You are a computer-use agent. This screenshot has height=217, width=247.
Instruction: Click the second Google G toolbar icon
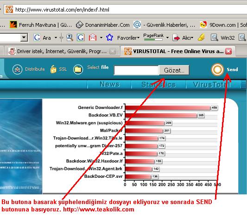tap(81, 38)
